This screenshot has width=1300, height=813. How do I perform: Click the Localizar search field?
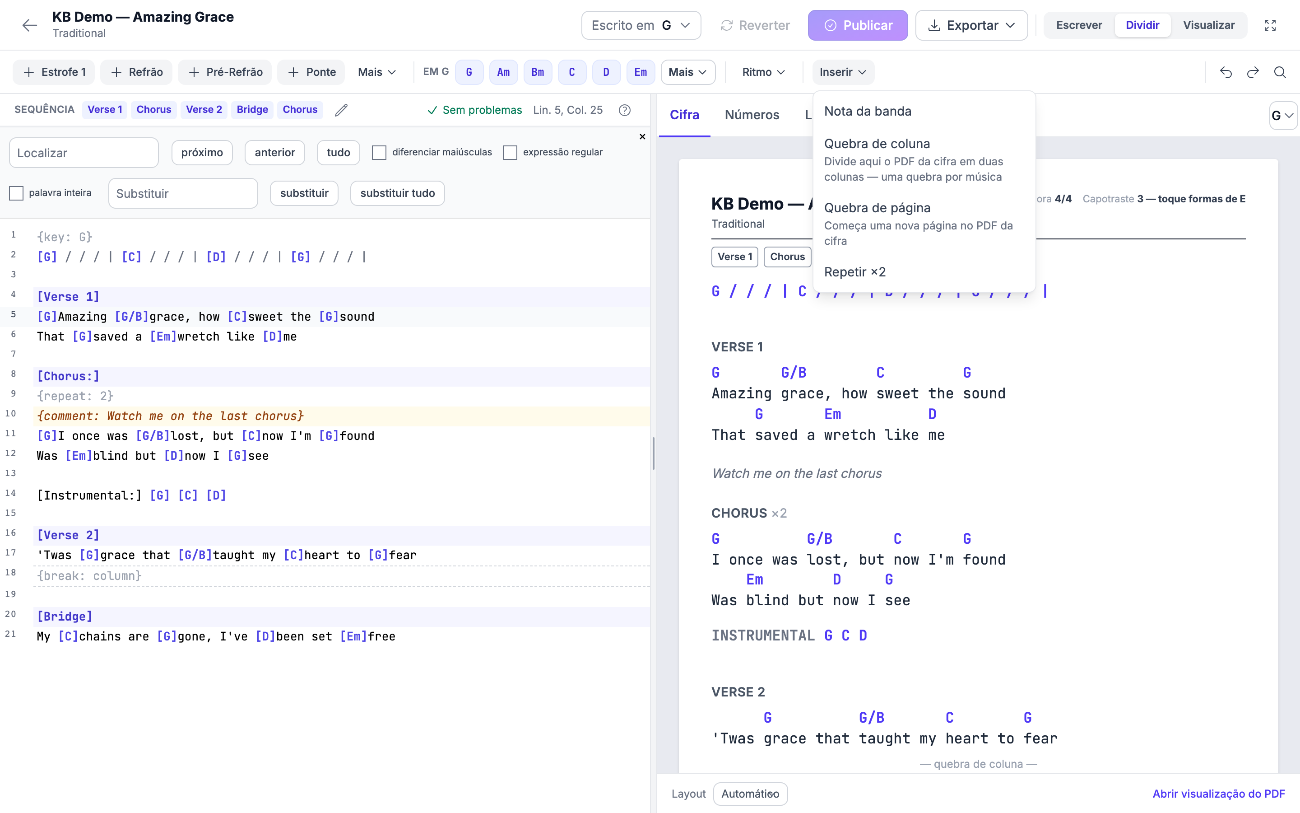coord(84,153)
